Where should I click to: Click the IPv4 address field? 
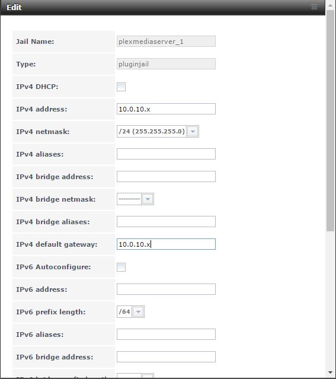coord(166,109)
